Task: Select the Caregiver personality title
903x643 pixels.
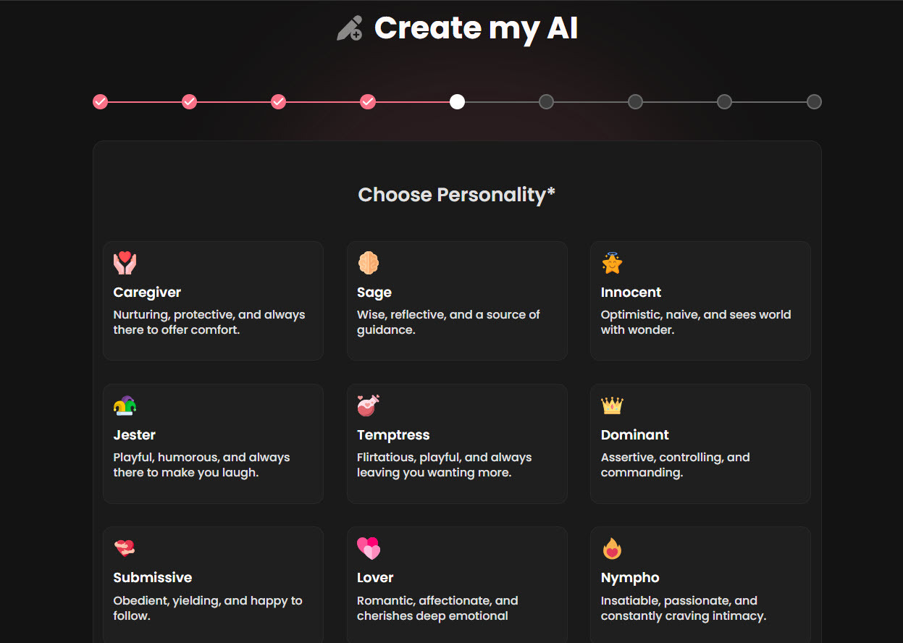Action: (x=147, y=293)
